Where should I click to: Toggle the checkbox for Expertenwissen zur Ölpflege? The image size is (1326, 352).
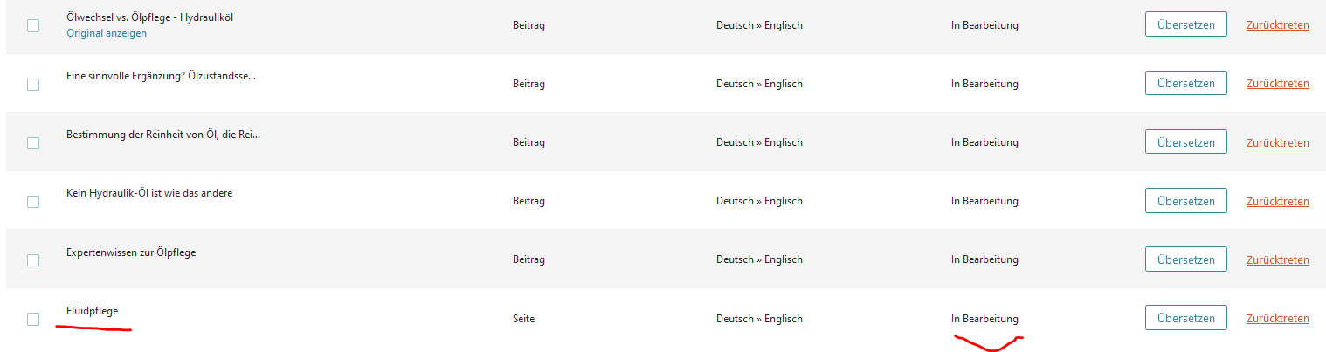[33, 260]
